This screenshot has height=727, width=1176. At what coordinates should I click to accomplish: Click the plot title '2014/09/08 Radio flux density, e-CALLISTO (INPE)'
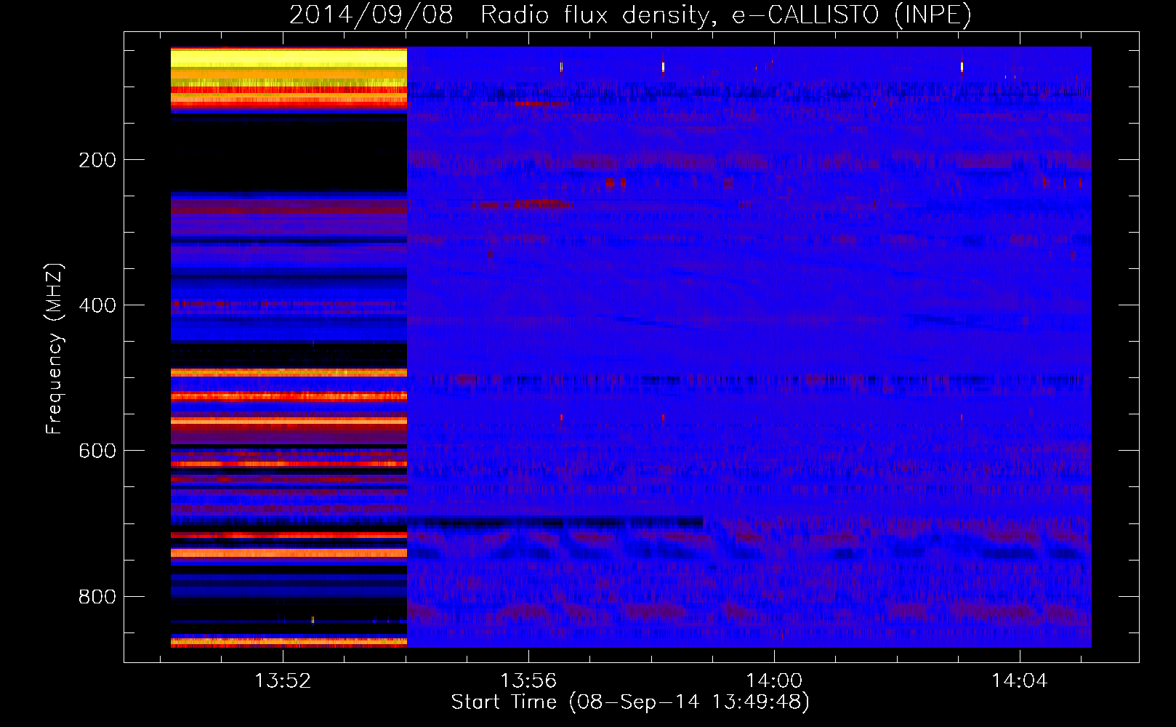(x=630, y=15)
